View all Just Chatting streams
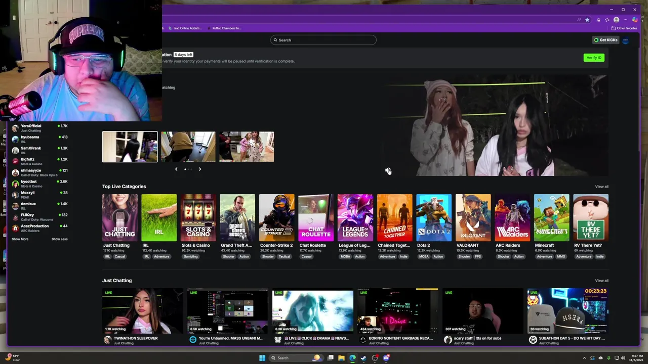Image resolution: width=648 pixels, height=364 pixels. tap(601, 281)
